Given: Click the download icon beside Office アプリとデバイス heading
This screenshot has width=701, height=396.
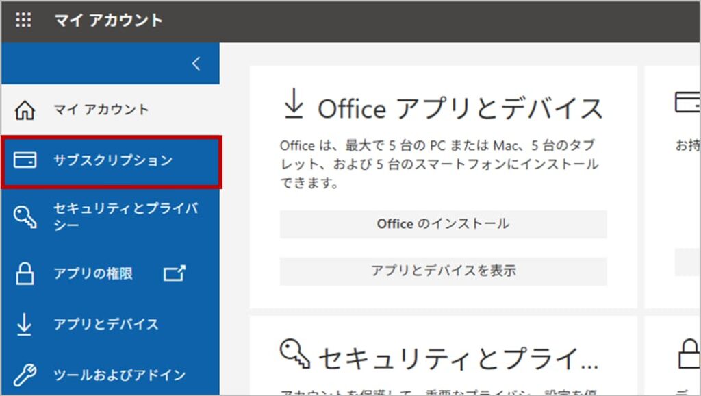Looking at the screenshot, I should [x=294, y=106].
